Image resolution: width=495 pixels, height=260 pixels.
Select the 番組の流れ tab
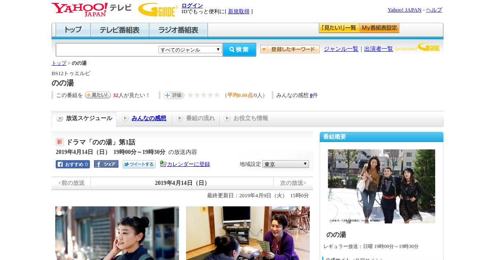pos(196,118)
